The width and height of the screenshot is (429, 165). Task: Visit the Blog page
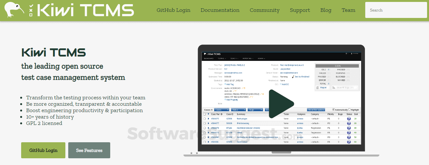tap(326, 10)
